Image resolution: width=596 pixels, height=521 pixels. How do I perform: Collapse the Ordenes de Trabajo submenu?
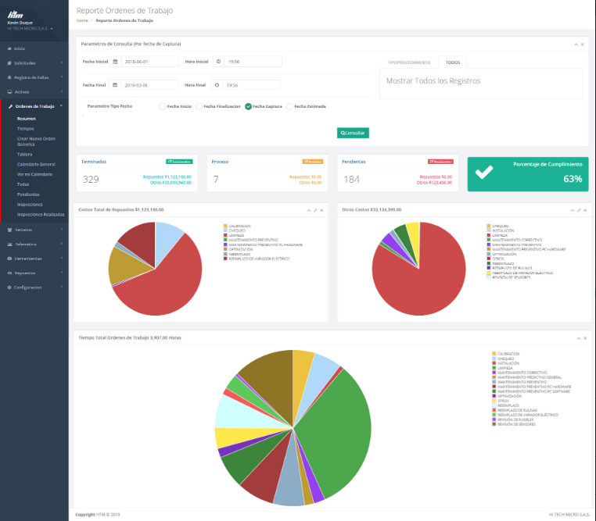click(62, 106)
